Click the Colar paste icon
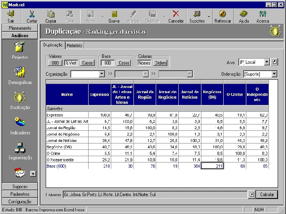This screenshot has height=214, width=286. click(x=70, y=16)
